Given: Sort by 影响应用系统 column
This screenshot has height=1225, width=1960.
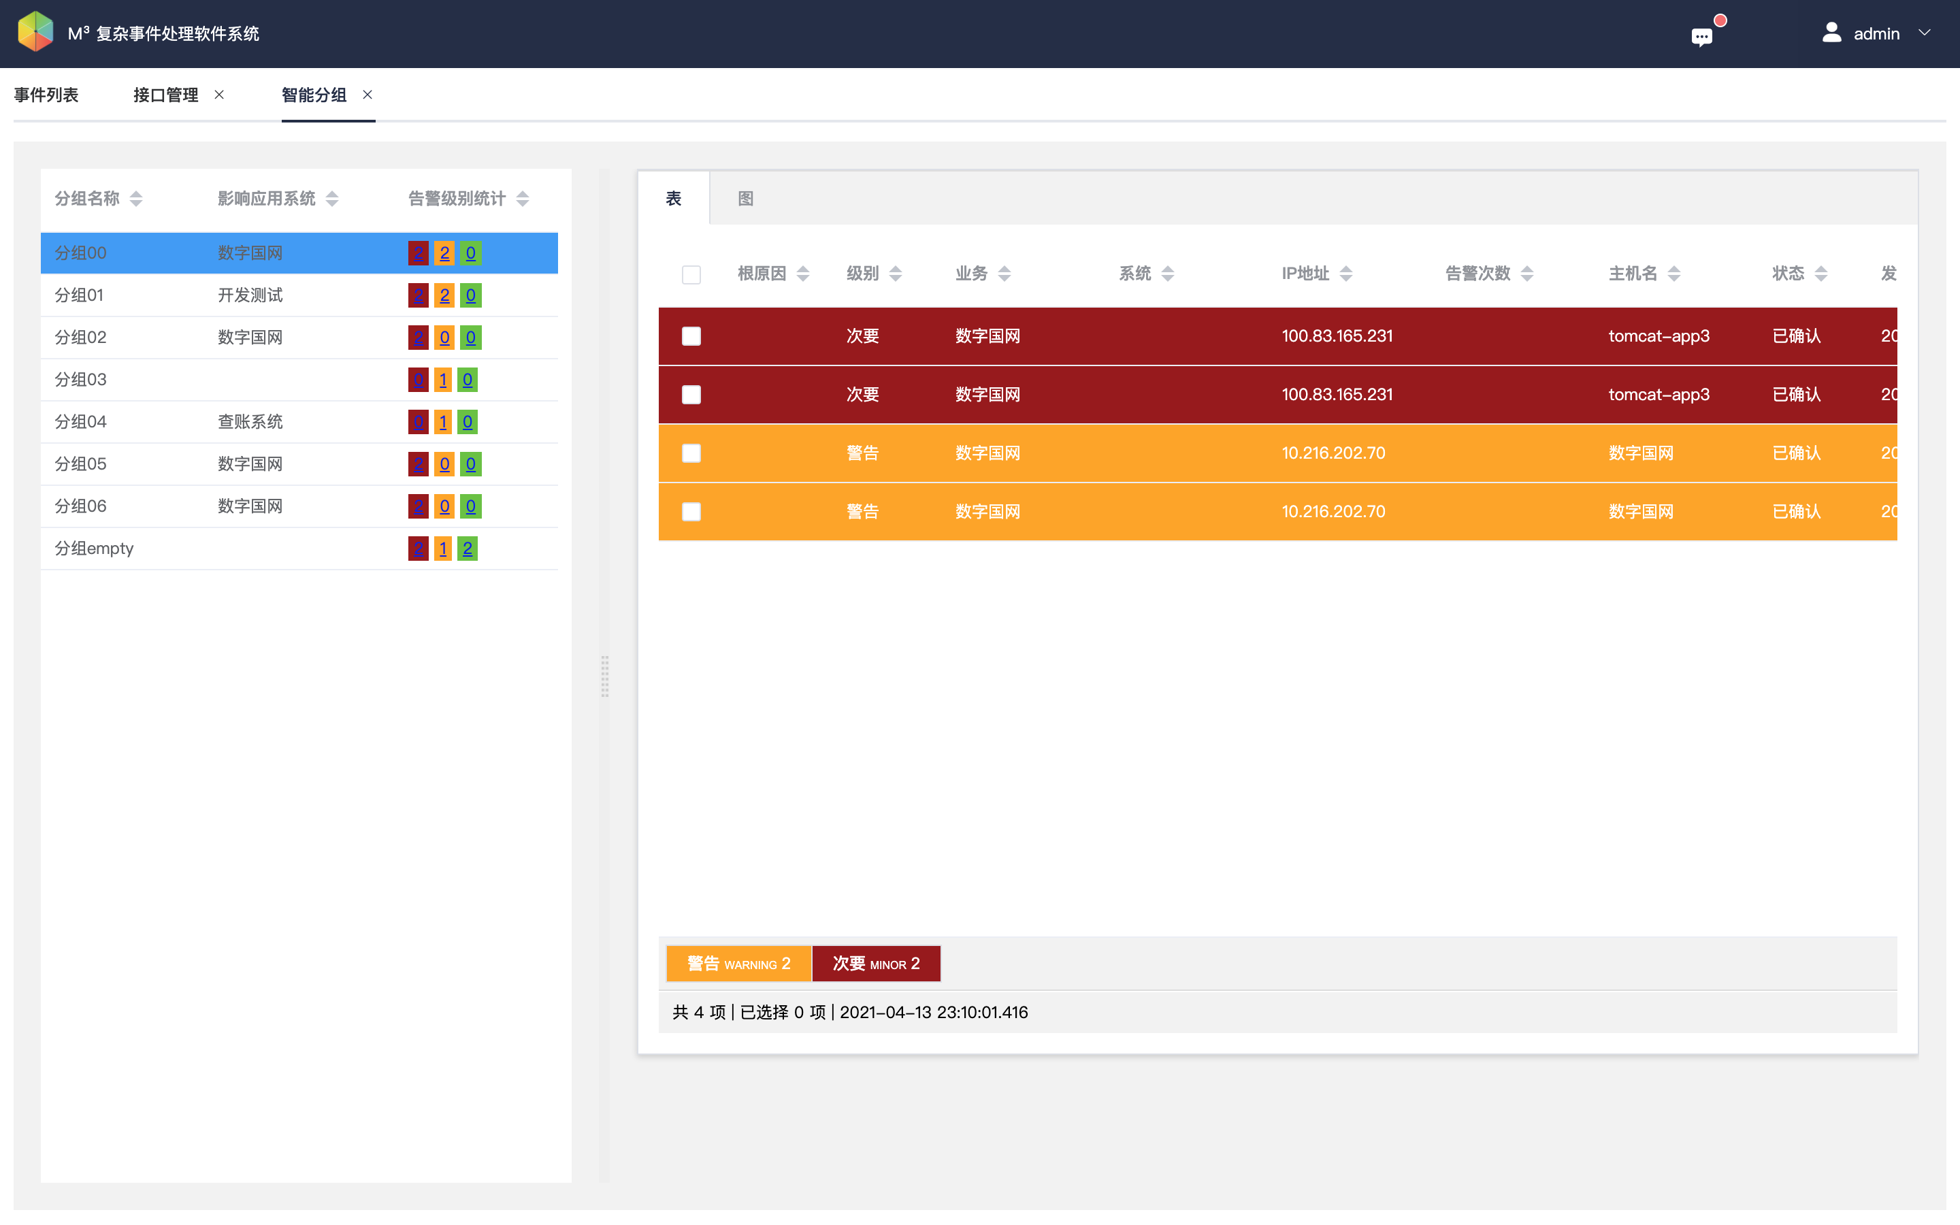Looking at the screenshot, I should point(332,199).
